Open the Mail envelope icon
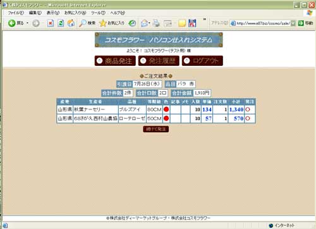 (x=145, y=23)
